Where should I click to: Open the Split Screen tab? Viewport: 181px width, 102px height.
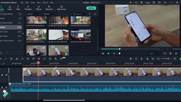coord(62,8)
